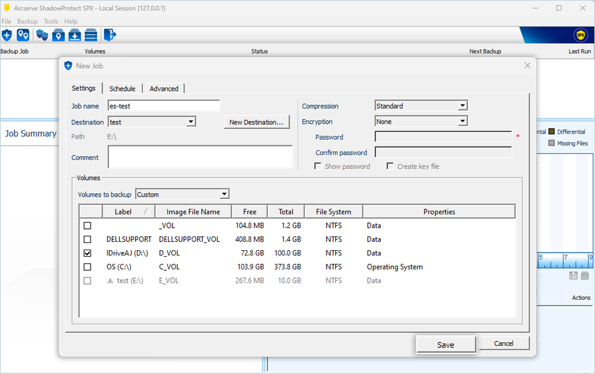The height and width of the screenshot is (374, 595).
Task: Click the DELLSUPPORT_VOL image file name
Action: point(189,240)
